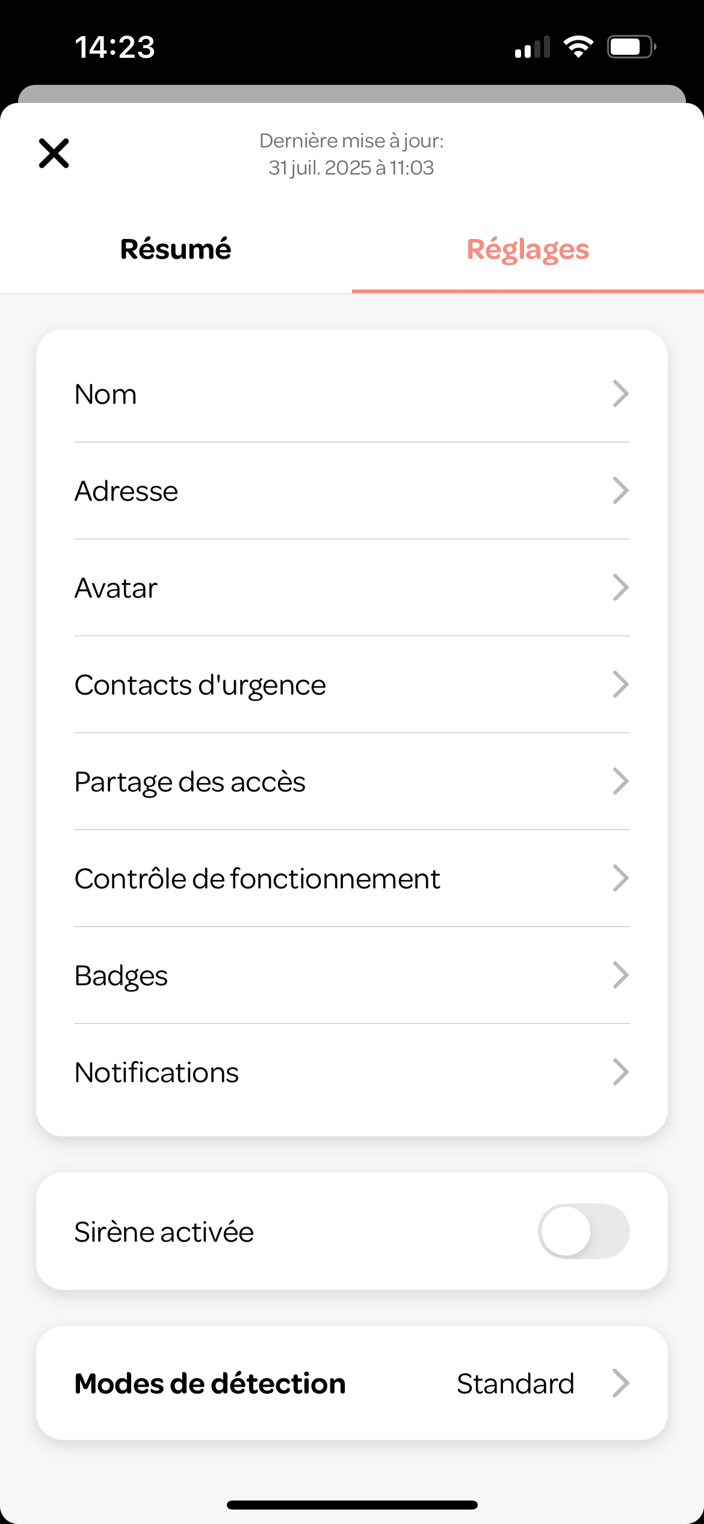
Task: Open Contrôle de fonctionnement
Action: coord(352,879)
